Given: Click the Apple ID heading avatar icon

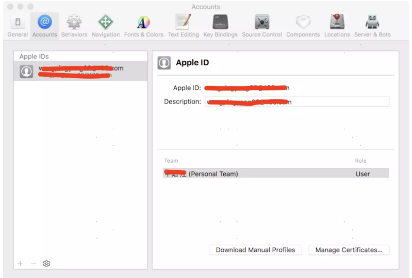Looking at the screenshot, I should click(x=164, y=63).
